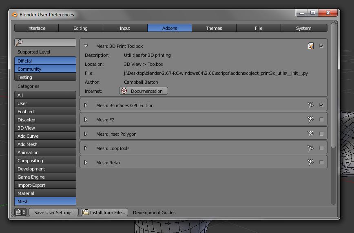Filter by the Disabled category
This screenshot has width=354, height=233.
pyautogui.click(x=45, y=120)
